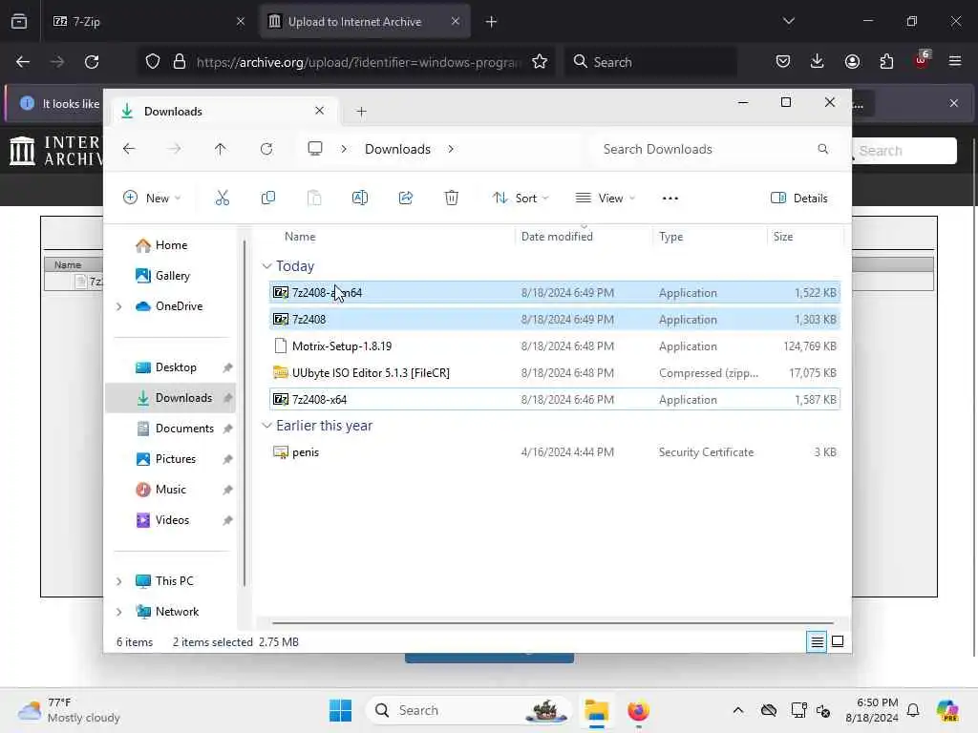This screenshot has width=978, height=733.
Task: Add a new File Explorer tab
Action: 361,112
